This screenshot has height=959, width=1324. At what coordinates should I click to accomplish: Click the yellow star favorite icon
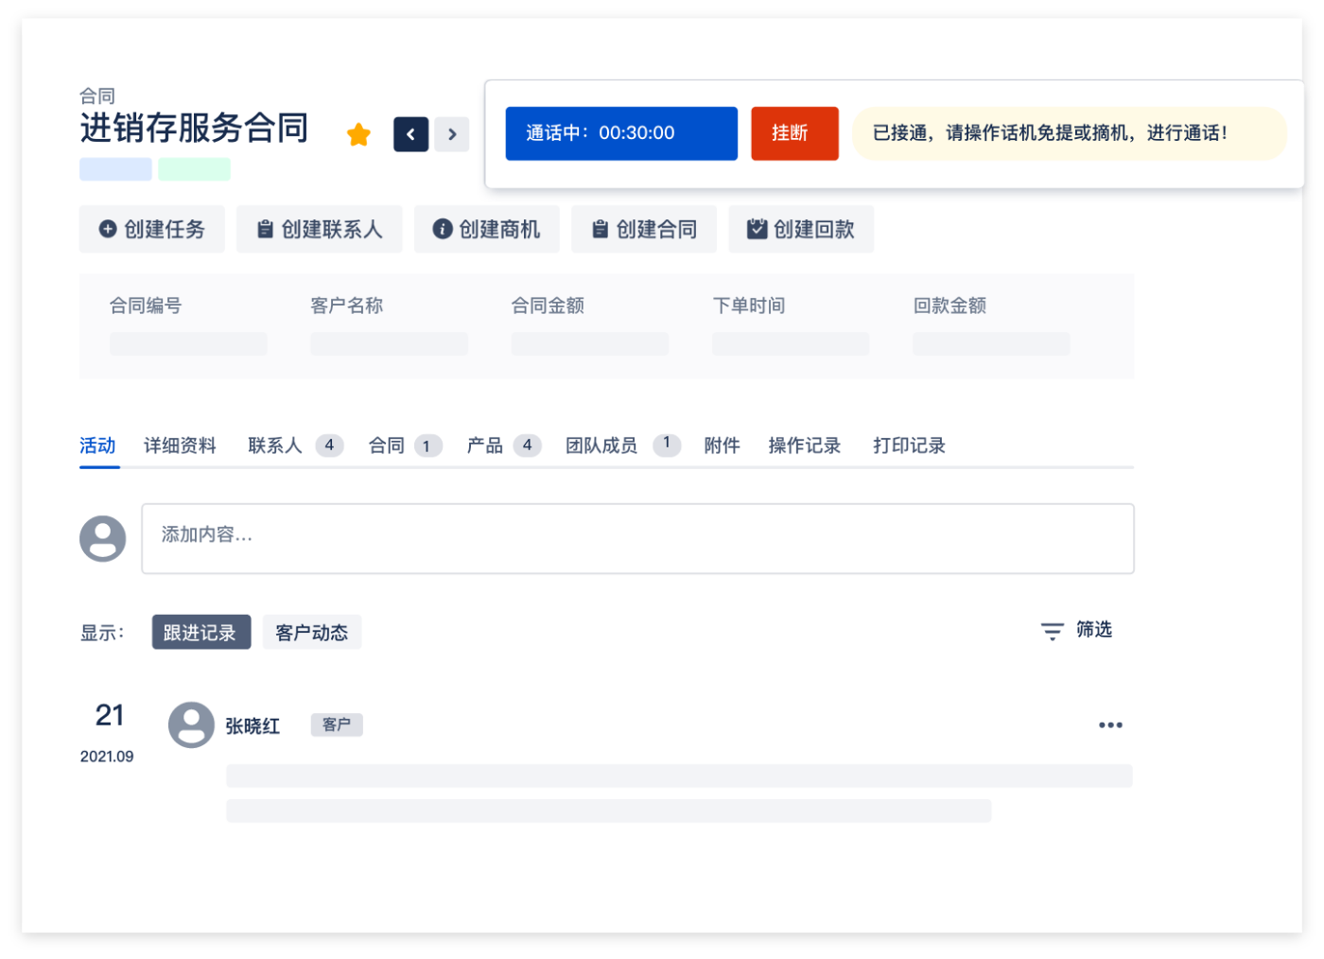click(x=358, y=134)
